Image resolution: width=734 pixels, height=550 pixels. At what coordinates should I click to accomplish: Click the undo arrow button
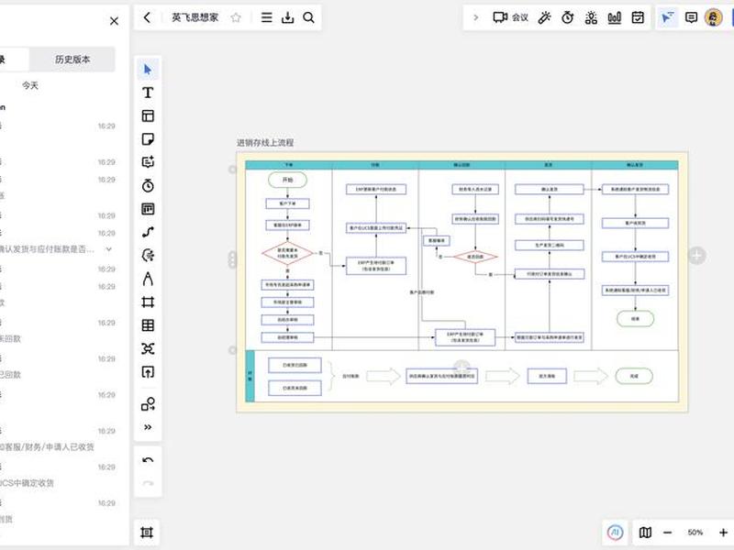click(x=148, y=460)
